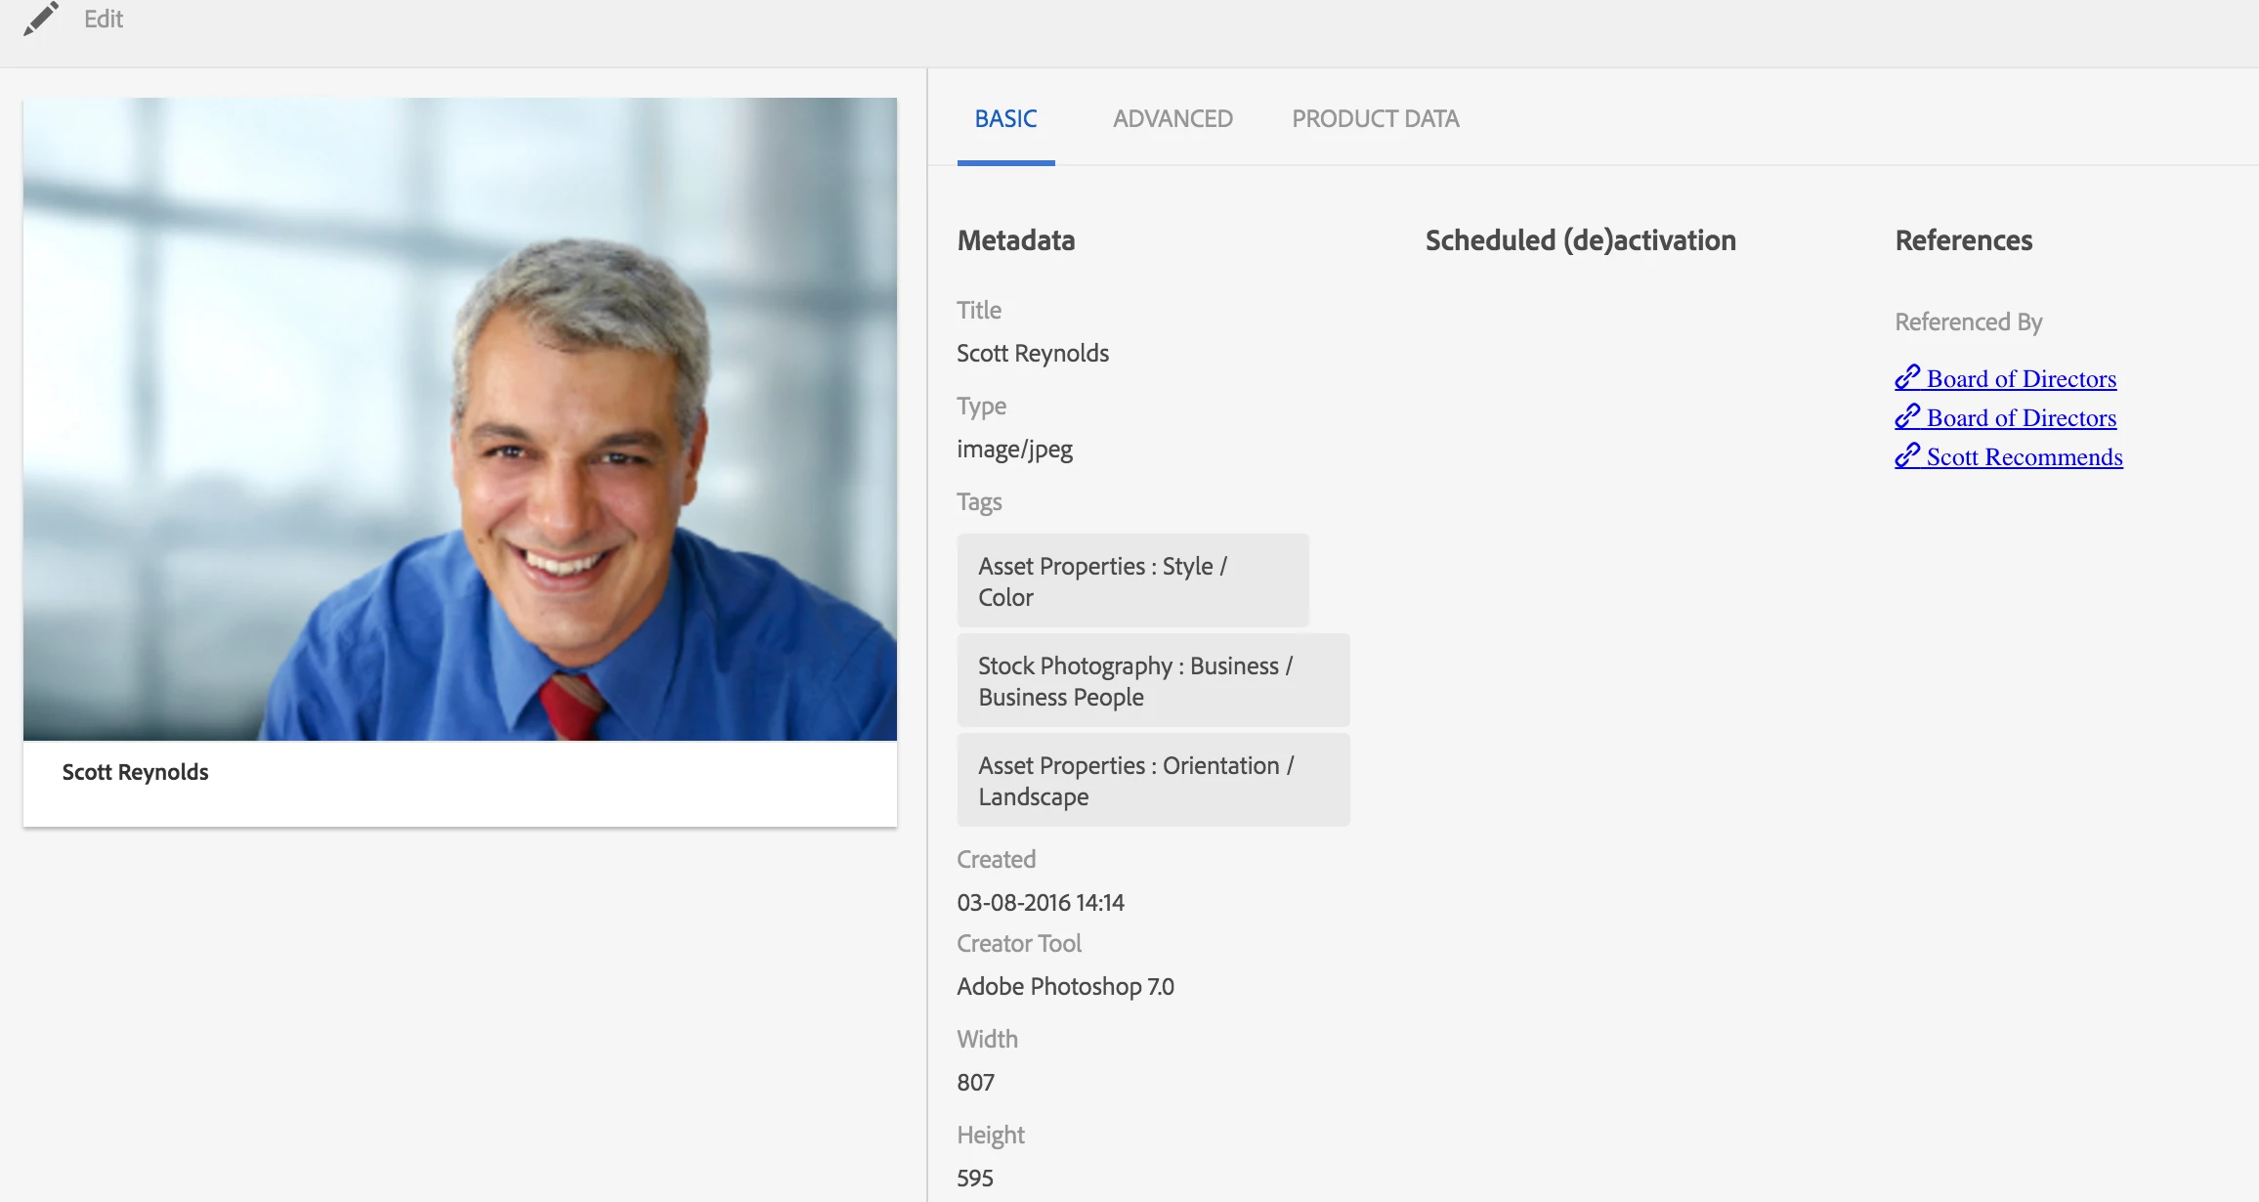Image resolution: width=2259 pixels, height=1202 pixels.
Task: Select the Style / Color tag
Action: coord(1131,581)
